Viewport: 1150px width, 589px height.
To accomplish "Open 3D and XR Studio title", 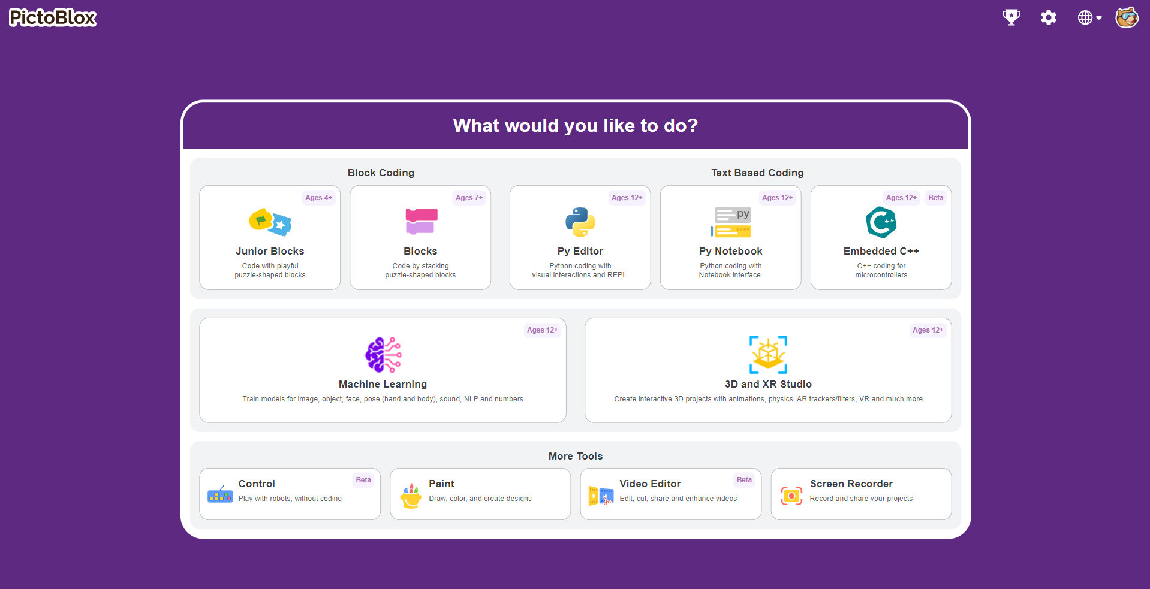I will click(x=768, y=384).
